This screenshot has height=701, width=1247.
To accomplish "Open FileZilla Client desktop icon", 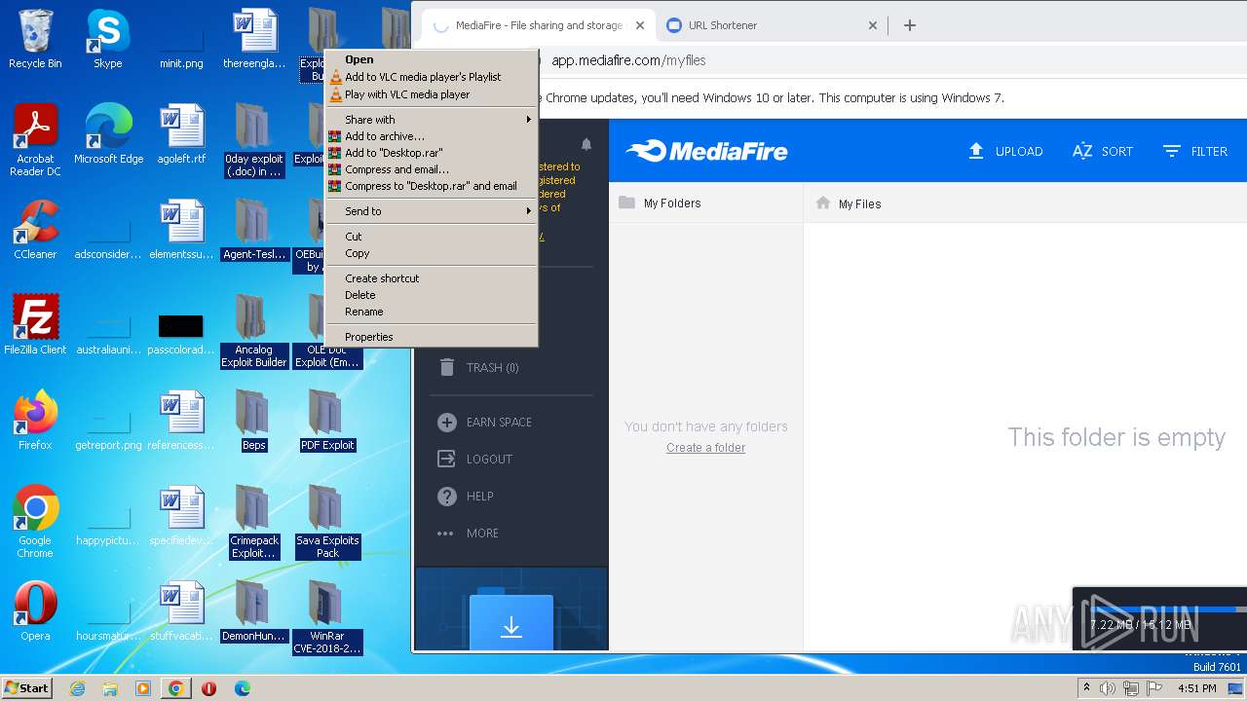I will click(35, 325).
